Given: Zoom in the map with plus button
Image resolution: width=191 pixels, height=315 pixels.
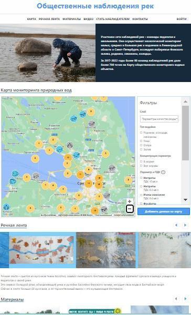Looking at the screenshot, I should 130,201.
